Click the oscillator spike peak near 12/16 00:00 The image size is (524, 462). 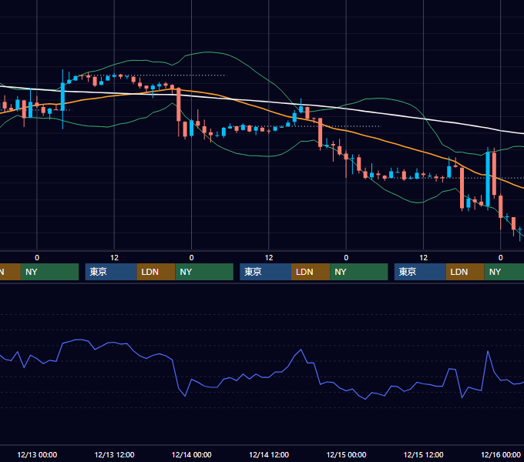pyautogui.click(x=488, y=351)
